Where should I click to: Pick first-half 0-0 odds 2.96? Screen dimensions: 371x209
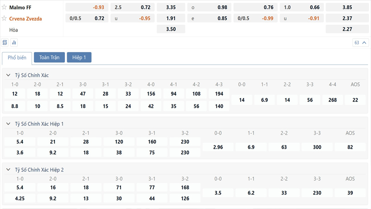tap(218, 147)
